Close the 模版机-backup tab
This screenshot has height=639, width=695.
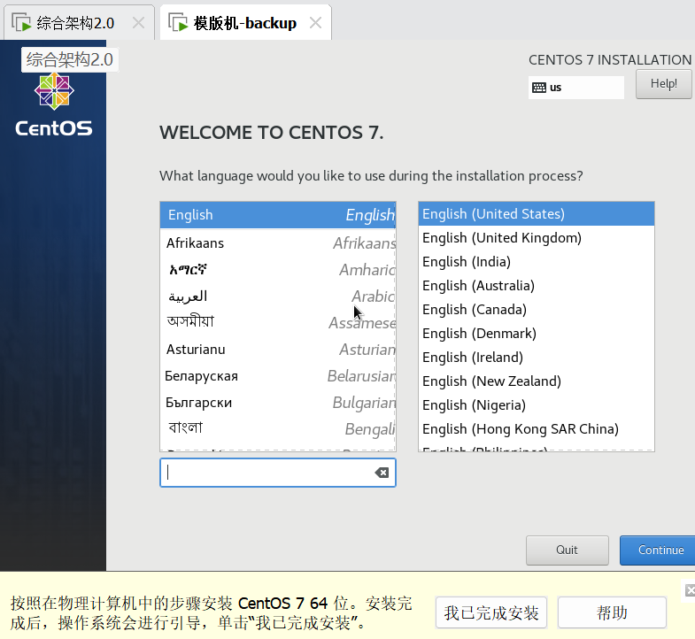[x=315, y=23]
